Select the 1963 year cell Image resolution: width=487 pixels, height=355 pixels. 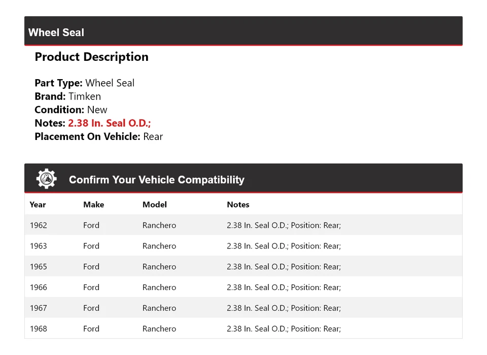tap(39, 246)
